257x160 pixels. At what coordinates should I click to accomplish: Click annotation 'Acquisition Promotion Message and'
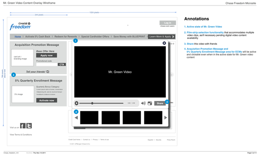207,49
